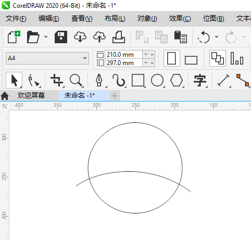Select the Shape edit tool

click(34, 80)
